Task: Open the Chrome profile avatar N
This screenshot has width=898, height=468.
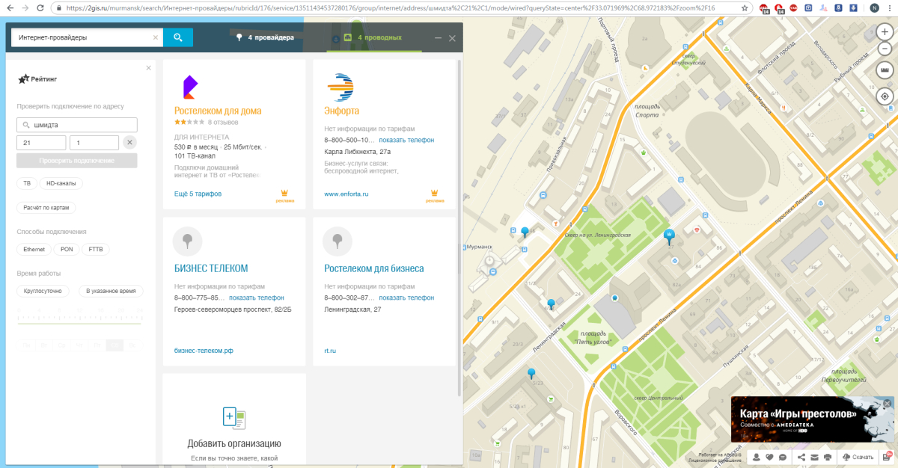Action: (x=875, y=8)
